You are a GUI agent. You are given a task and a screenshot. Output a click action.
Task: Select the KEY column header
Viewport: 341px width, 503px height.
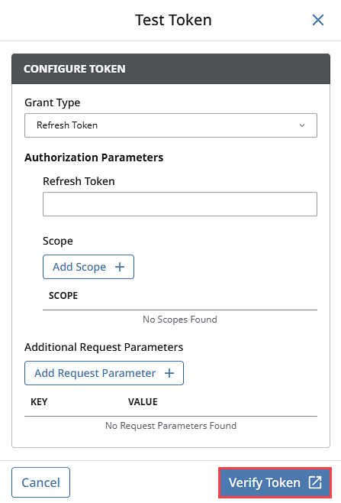[x=39, y=401]
